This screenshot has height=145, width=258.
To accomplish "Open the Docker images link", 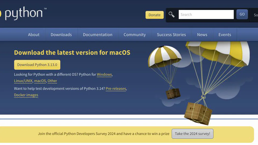I will click(26, 95).
